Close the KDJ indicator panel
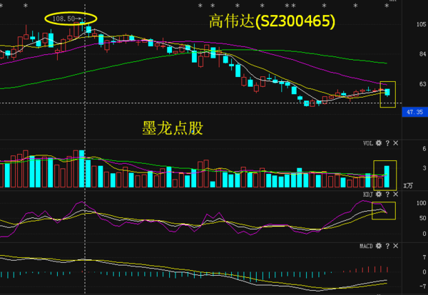 396,194
